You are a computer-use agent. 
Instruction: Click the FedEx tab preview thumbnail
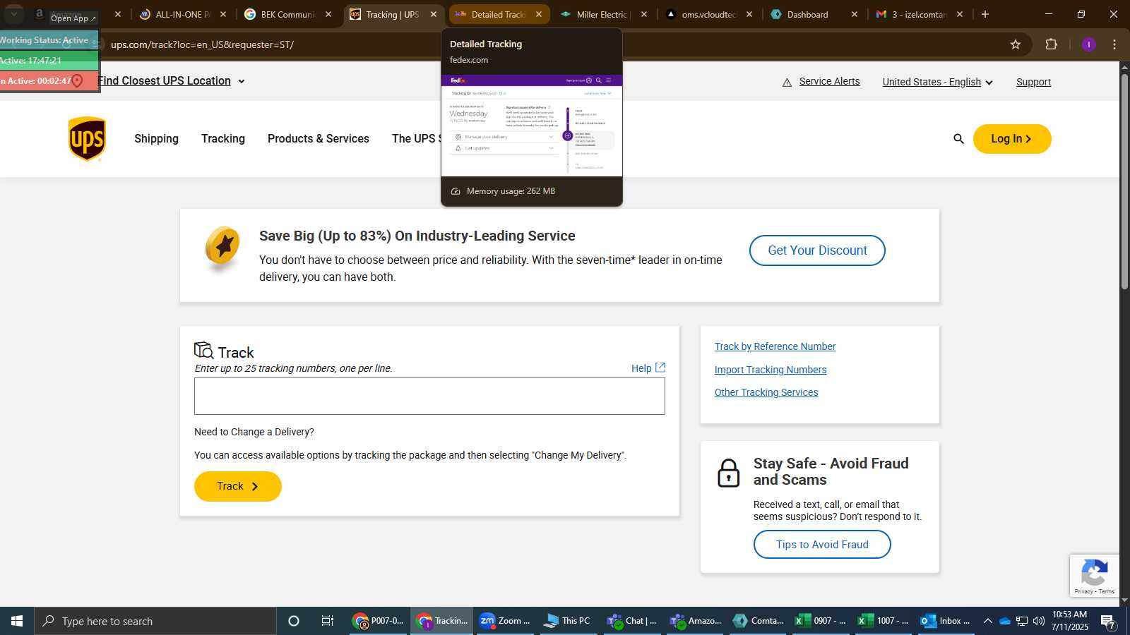pos(532,125)
